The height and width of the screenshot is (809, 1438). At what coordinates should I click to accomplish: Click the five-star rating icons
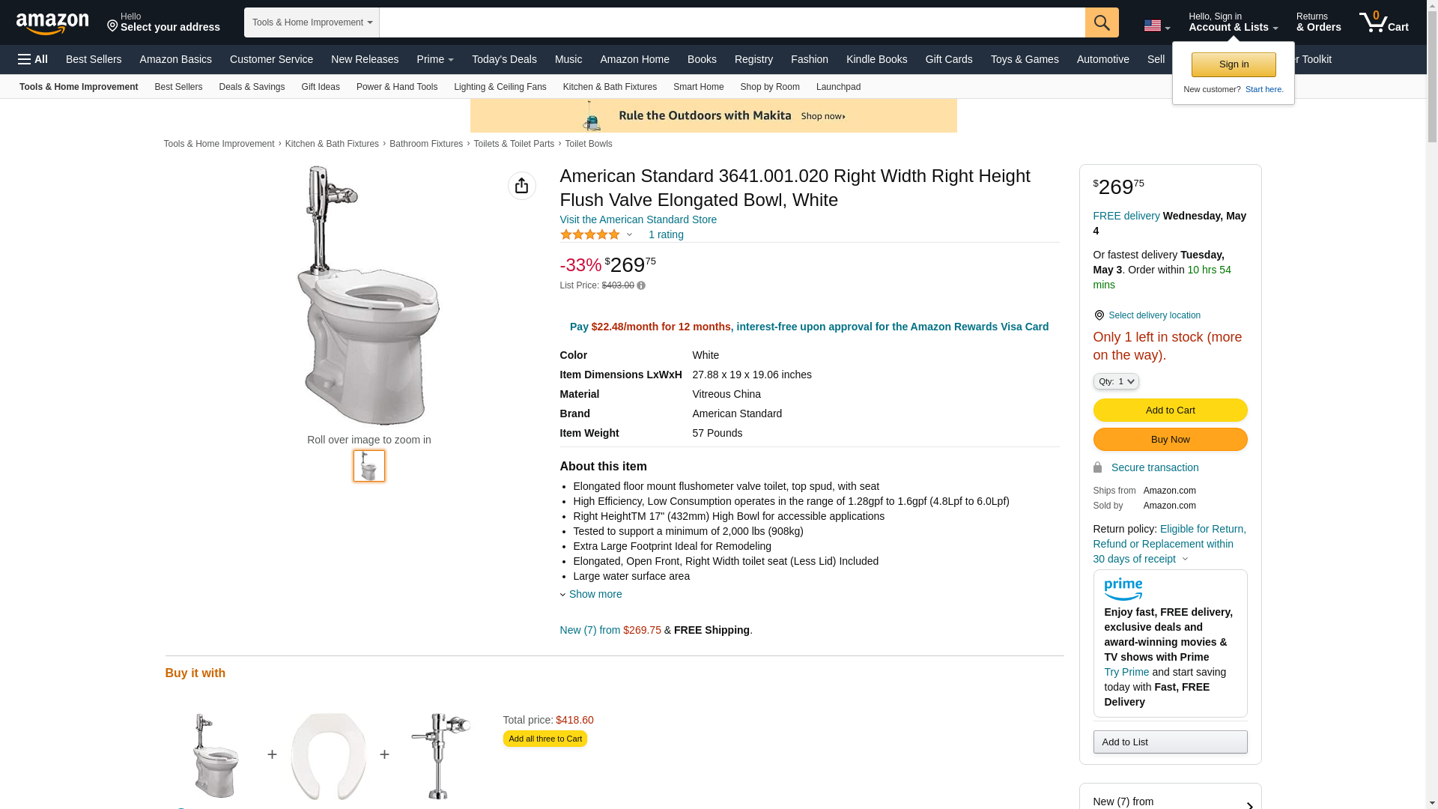[590, 235]
